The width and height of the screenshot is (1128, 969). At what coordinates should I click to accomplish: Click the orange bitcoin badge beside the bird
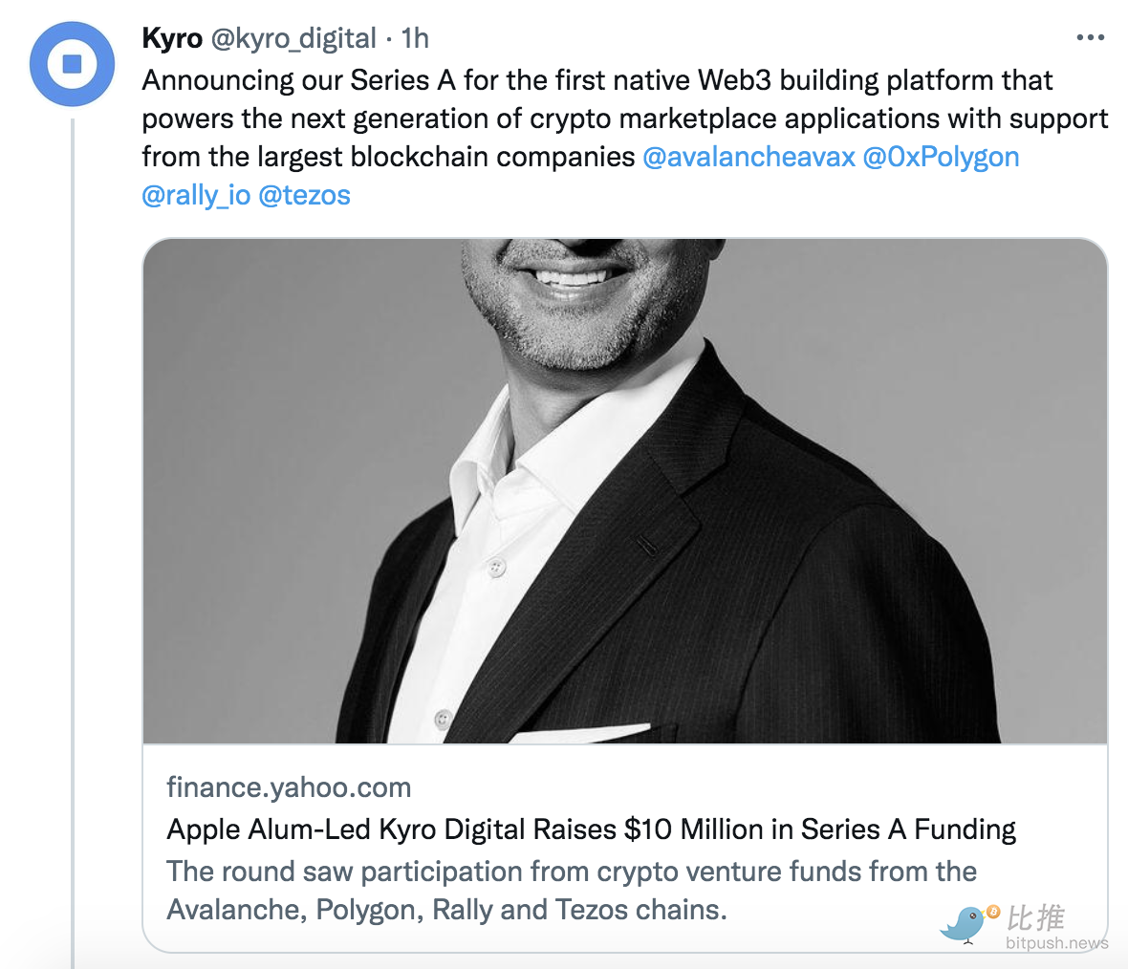point(992,912)
